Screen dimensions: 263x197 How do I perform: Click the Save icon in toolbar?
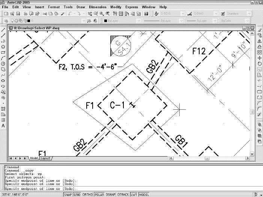click(18, 14)
